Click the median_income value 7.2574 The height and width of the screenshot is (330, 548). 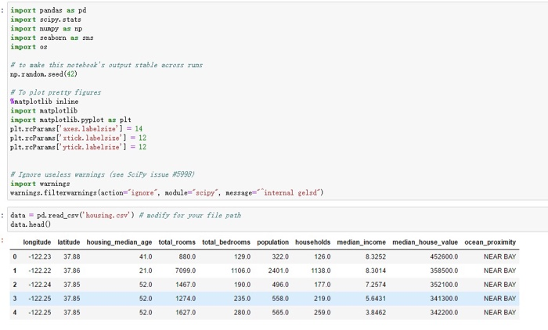click(x=376, y=285)
